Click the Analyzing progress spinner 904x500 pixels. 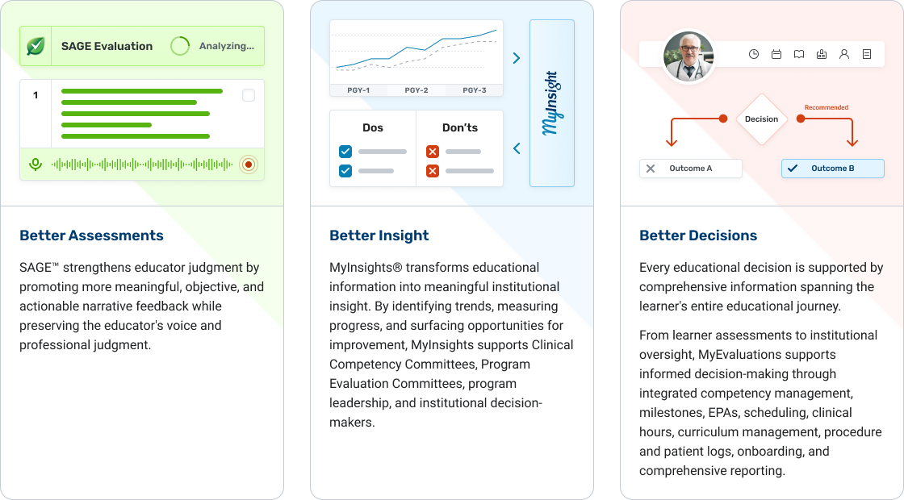click(180, 46)
